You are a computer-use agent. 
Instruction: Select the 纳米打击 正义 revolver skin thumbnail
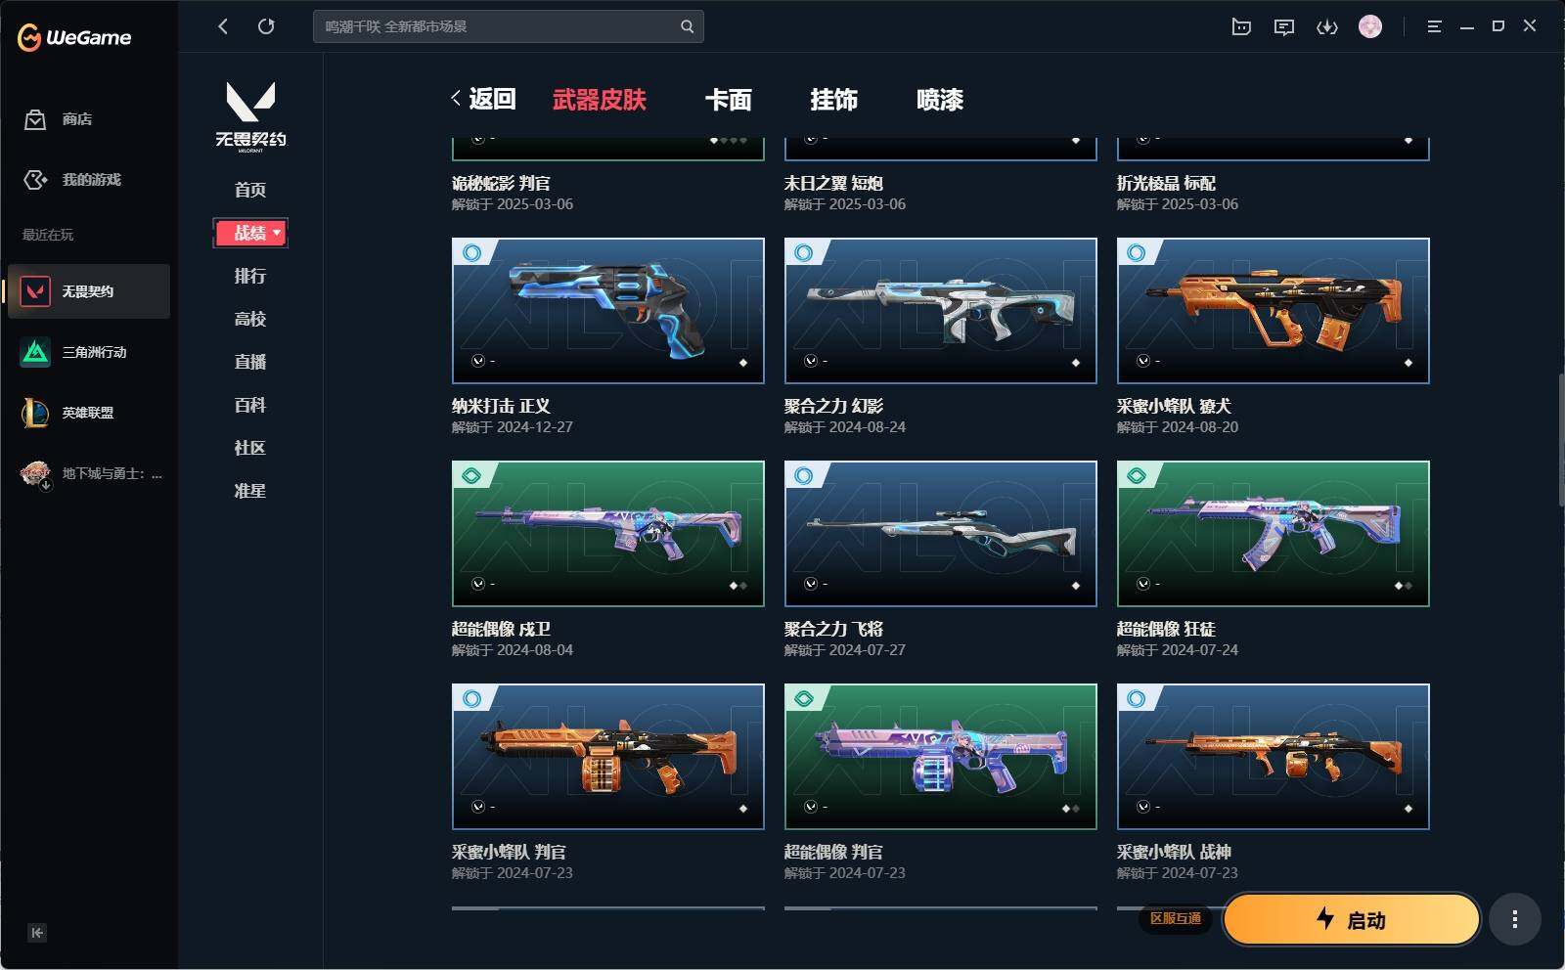click(x=608, y=311)
